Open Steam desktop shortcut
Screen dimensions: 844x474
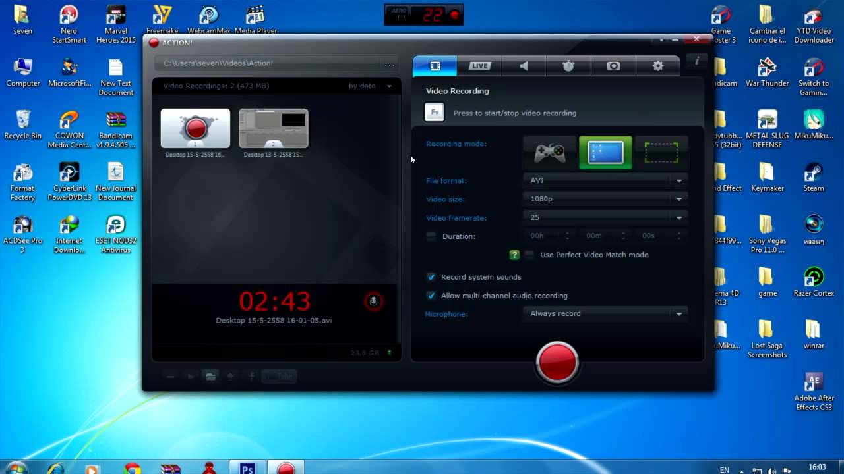pos(814,177)
